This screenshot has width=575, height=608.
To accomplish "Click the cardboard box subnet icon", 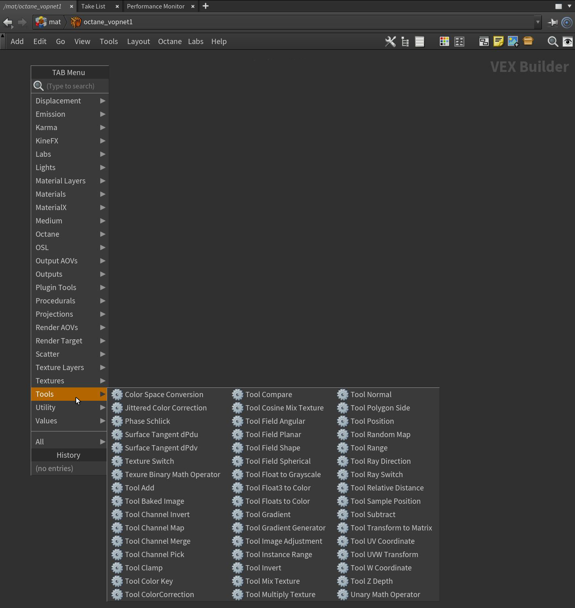I will pyautogui.click(x=528, y=41).
